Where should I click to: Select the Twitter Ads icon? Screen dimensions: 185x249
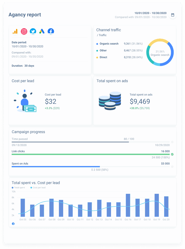pyautogui.click(x=33, y=31)
